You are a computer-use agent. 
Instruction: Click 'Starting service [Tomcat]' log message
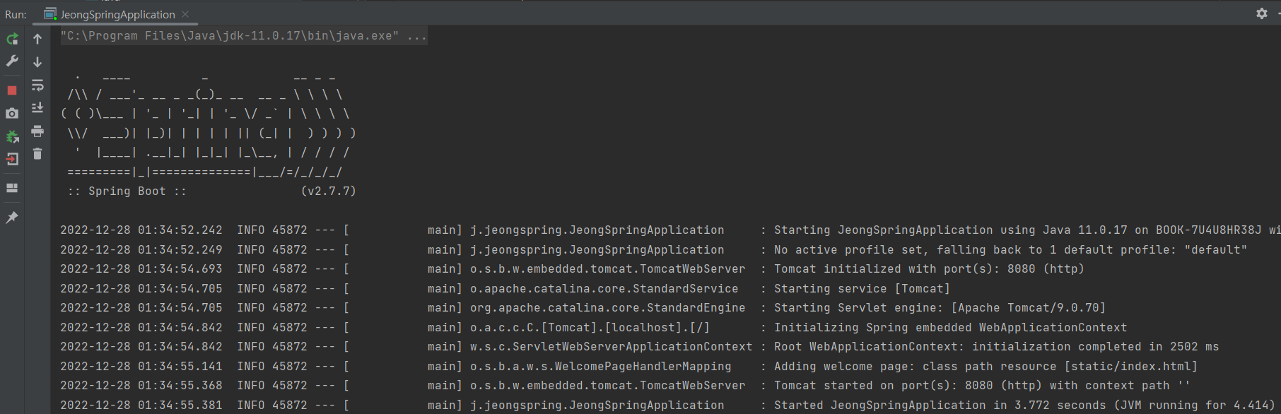pyautogui.click(x=862, y=289)
